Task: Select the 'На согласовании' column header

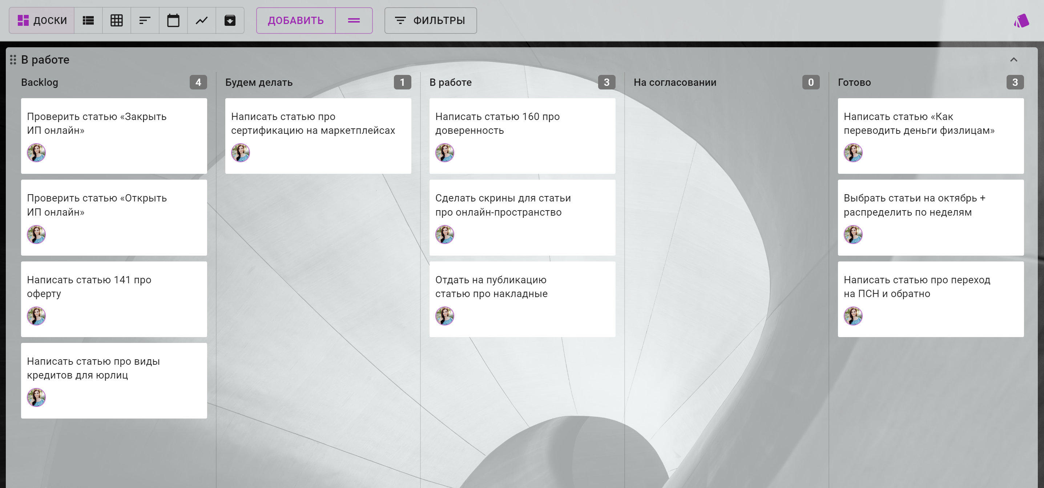Action: pyautogui.click(x=675, y=82)
